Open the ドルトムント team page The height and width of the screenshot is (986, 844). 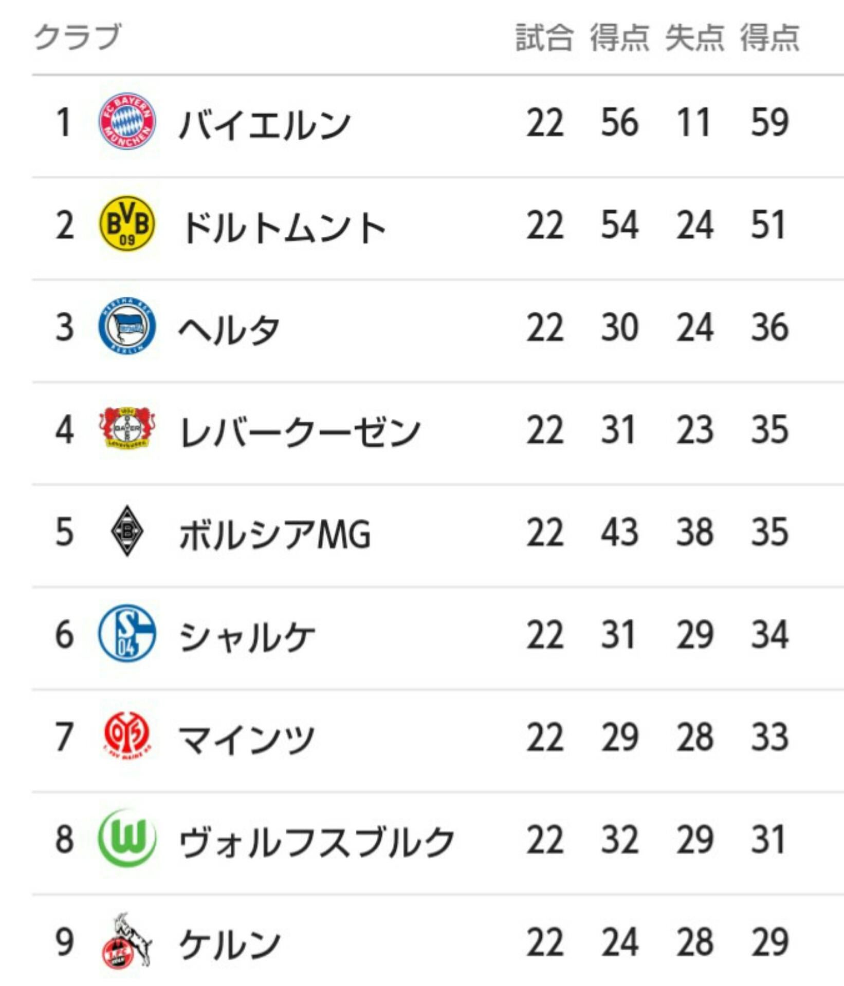(283, 227)
